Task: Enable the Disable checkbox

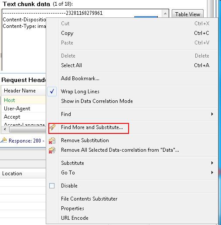Action: pos(52,186)
